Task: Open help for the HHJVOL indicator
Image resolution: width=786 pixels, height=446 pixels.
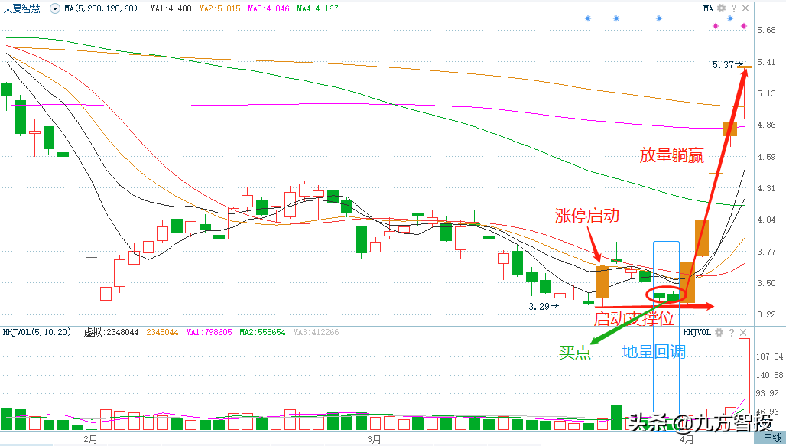Action: (732, 332)
